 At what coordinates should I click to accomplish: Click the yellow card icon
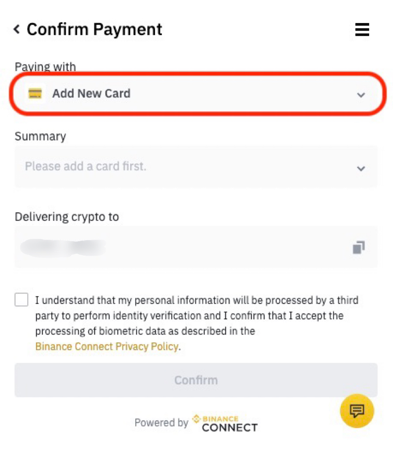35,94
